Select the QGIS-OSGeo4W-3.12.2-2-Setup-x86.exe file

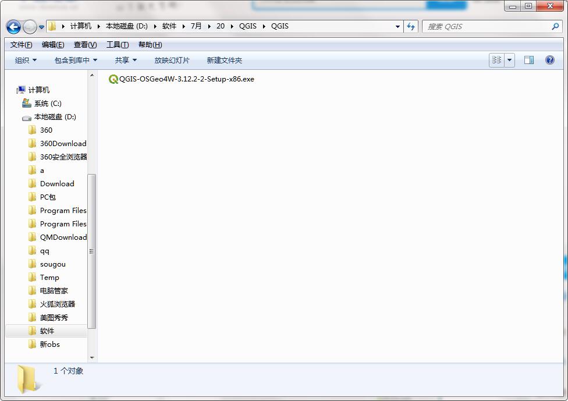[x=182, y=79]
